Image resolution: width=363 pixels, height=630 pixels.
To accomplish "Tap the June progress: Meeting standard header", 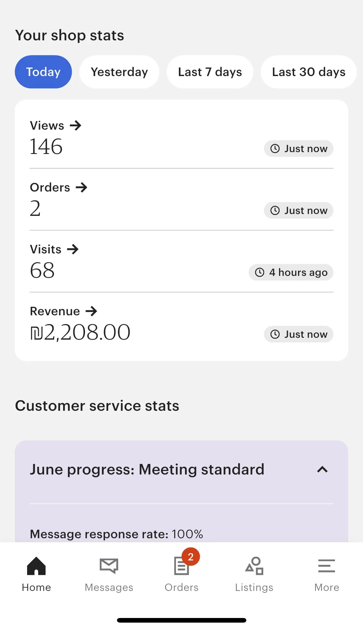I will pos(147,470).
